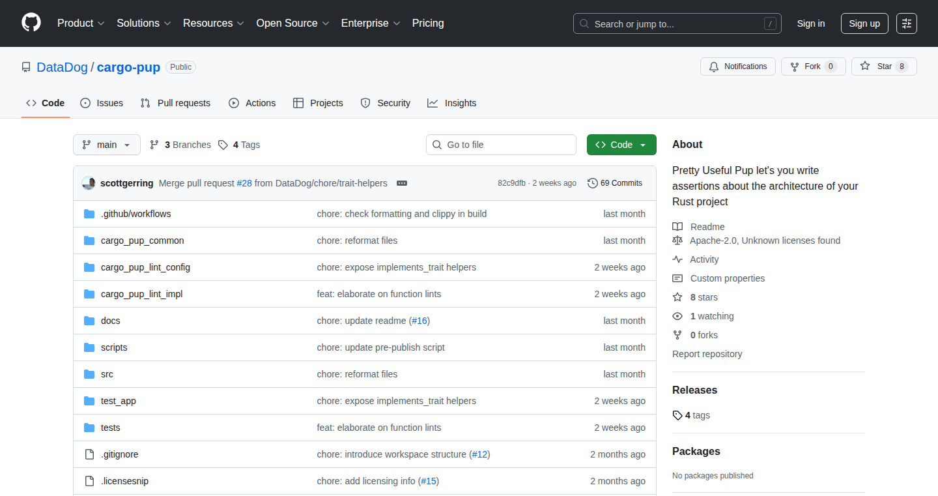
Task: Open the Product dropdown menu
Action: pos(81,23)
